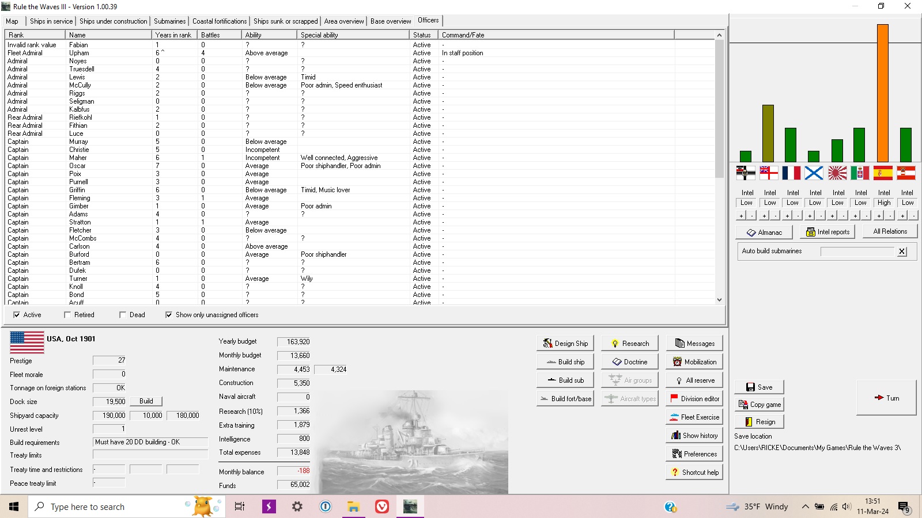Image resolution: width=922 pixels, height=518 pixels.
Task: Switch to the Base overview tab
Action: click(391, 21)
